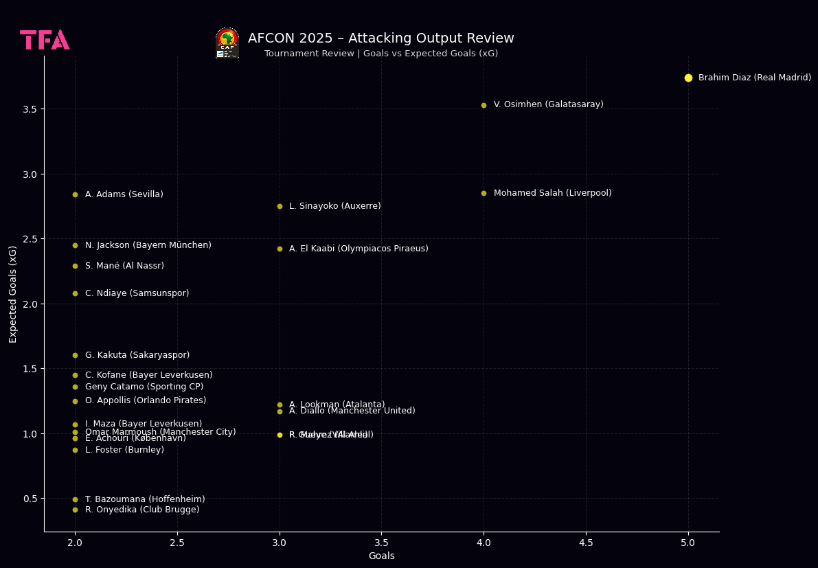Viewport: 818px width, 568px height.
Task: Click the AFCON tournament emblem
Action: (x=227, y=43)
